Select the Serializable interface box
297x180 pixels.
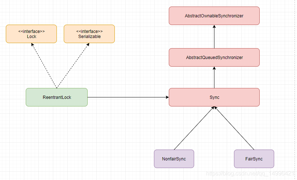[x=89, y=34]
